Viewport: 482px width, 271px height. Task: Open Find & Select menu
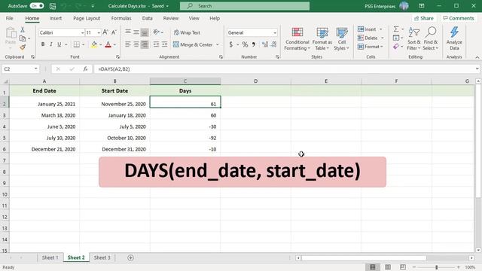[430, 39]
